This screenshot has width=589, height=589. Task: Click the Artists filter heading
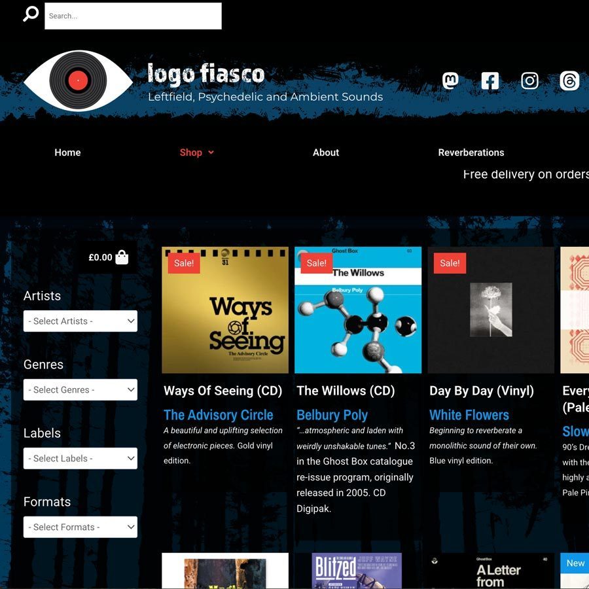tap(42, 296)
